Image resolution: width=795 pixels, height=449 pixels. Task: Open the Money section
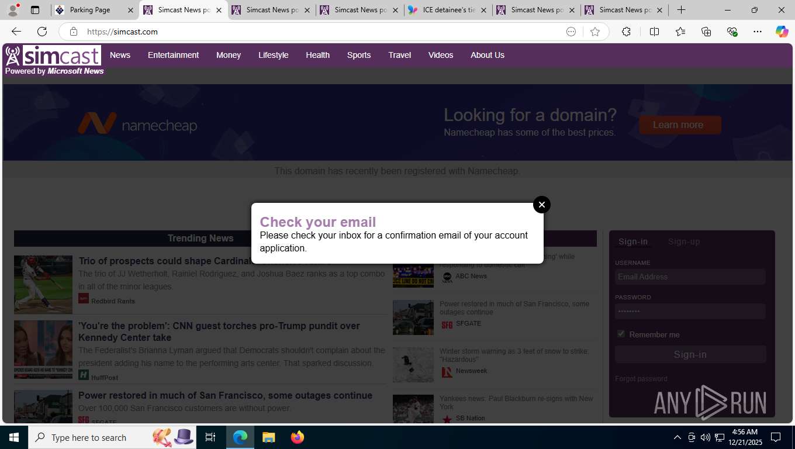229,55
